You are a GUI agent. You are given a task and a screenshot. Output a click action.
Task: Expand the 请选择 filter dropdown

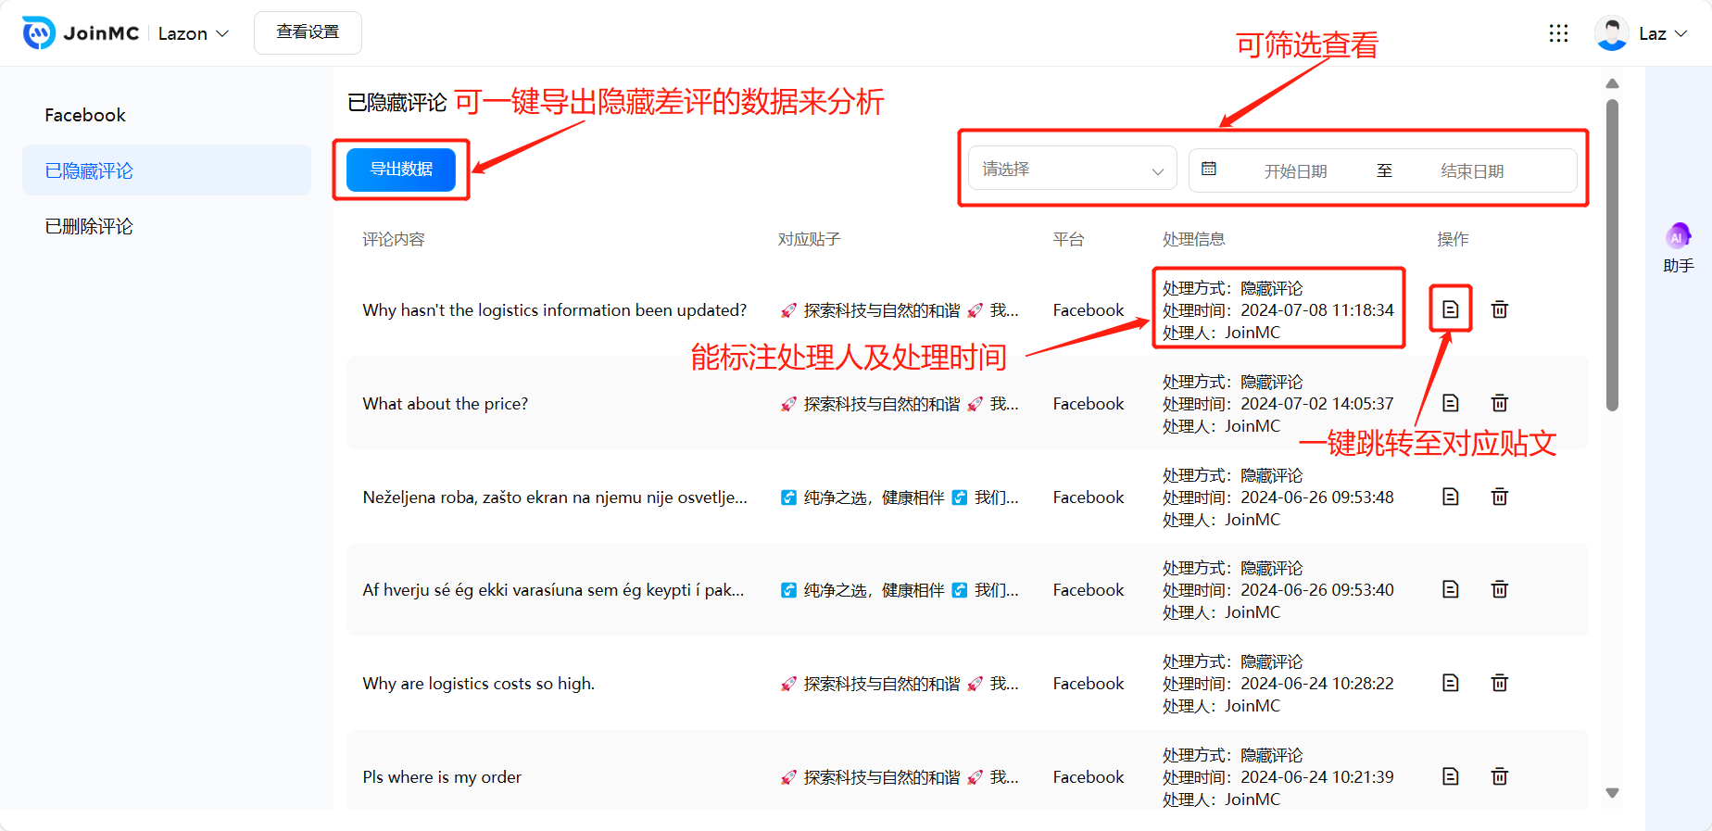(x=1072, y=170)
